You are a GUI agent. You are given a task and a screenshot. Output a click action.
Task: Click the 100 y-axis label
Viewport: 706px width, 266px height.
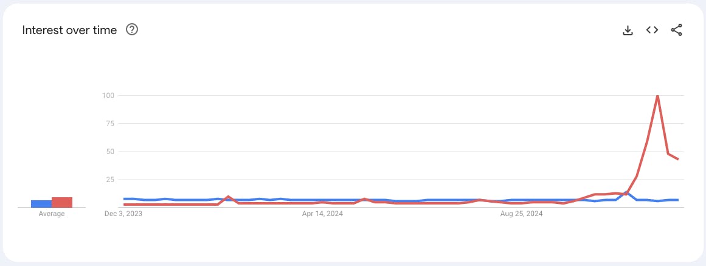[x=110, y=96]
